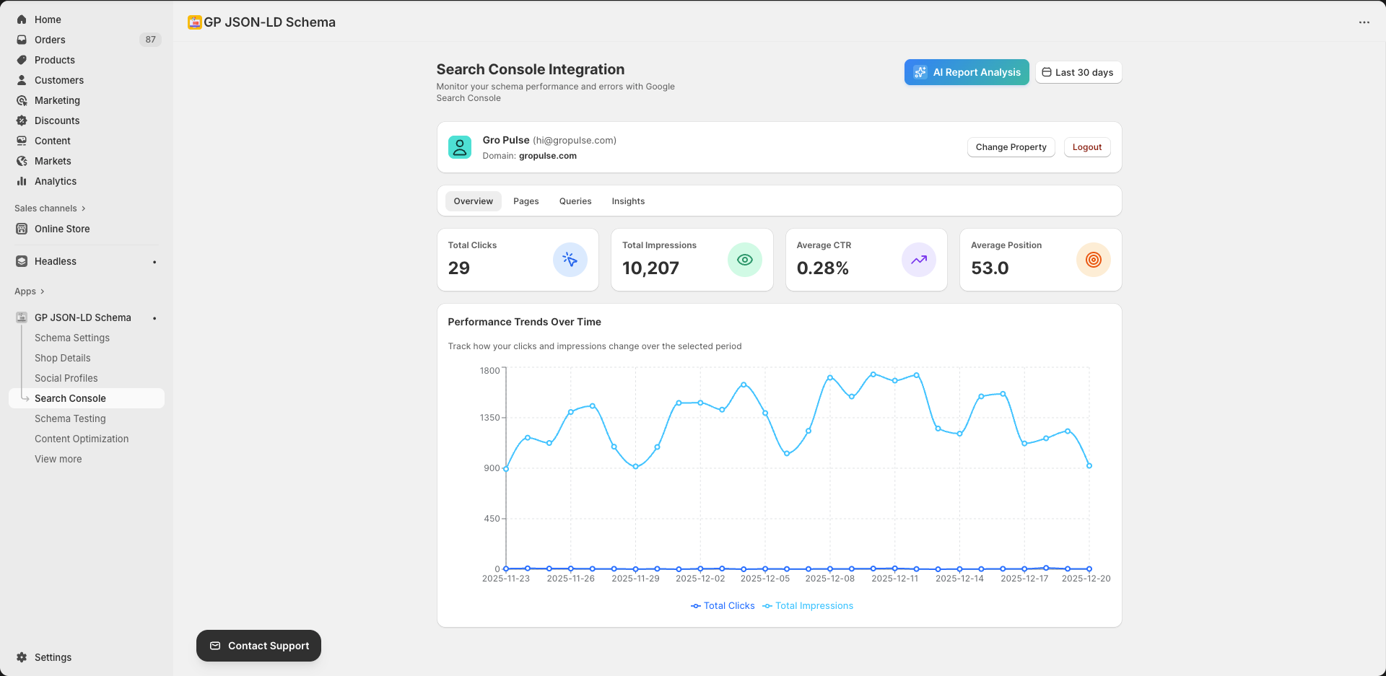Click the Gro Pulse account avatar icon
The image size is (1386, 676).
pos(460,146)
